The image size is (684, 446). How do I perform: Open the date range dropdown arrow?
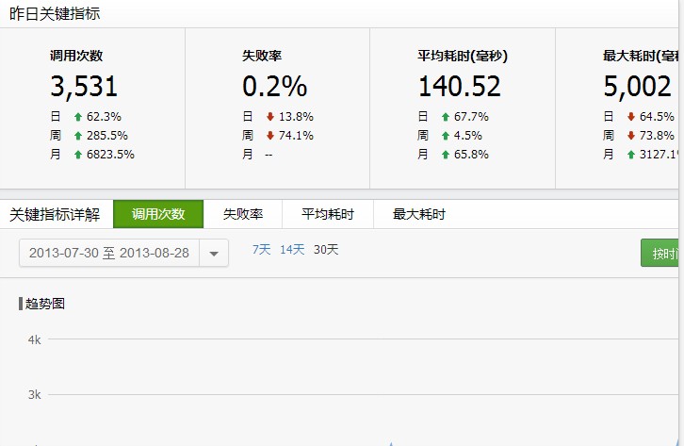[x=214, y=253]
